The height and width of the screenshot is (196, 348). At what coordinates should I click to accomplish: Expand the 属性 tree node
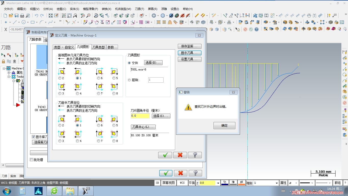coord(9,72)
